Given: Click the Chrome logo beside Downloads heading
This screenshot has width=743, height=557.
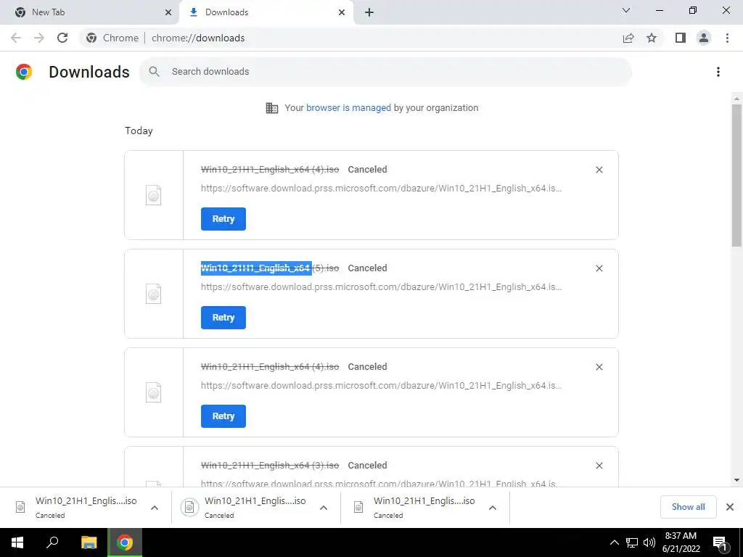Looking at the screenshot, I should tap(24, 72).
